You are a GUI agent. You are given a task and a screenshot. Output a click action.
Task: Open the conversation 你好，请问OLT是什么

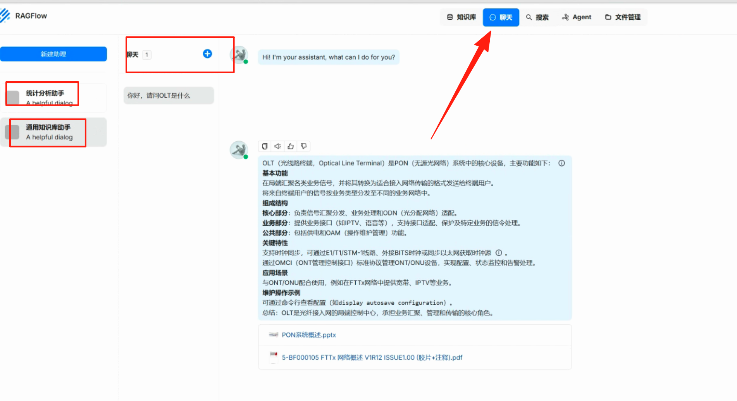point(169,96)
